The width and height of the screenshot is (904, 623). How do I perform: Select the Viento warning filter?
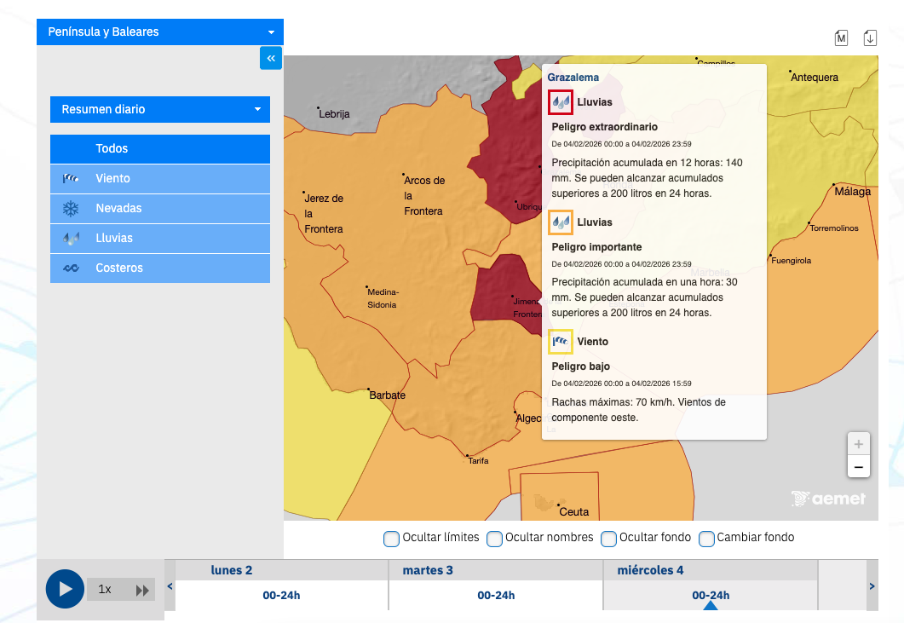pos(160,178)
